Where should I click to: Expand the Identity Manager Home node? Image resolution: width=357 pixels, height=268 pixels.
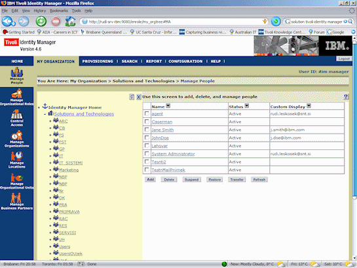point(39,107)
